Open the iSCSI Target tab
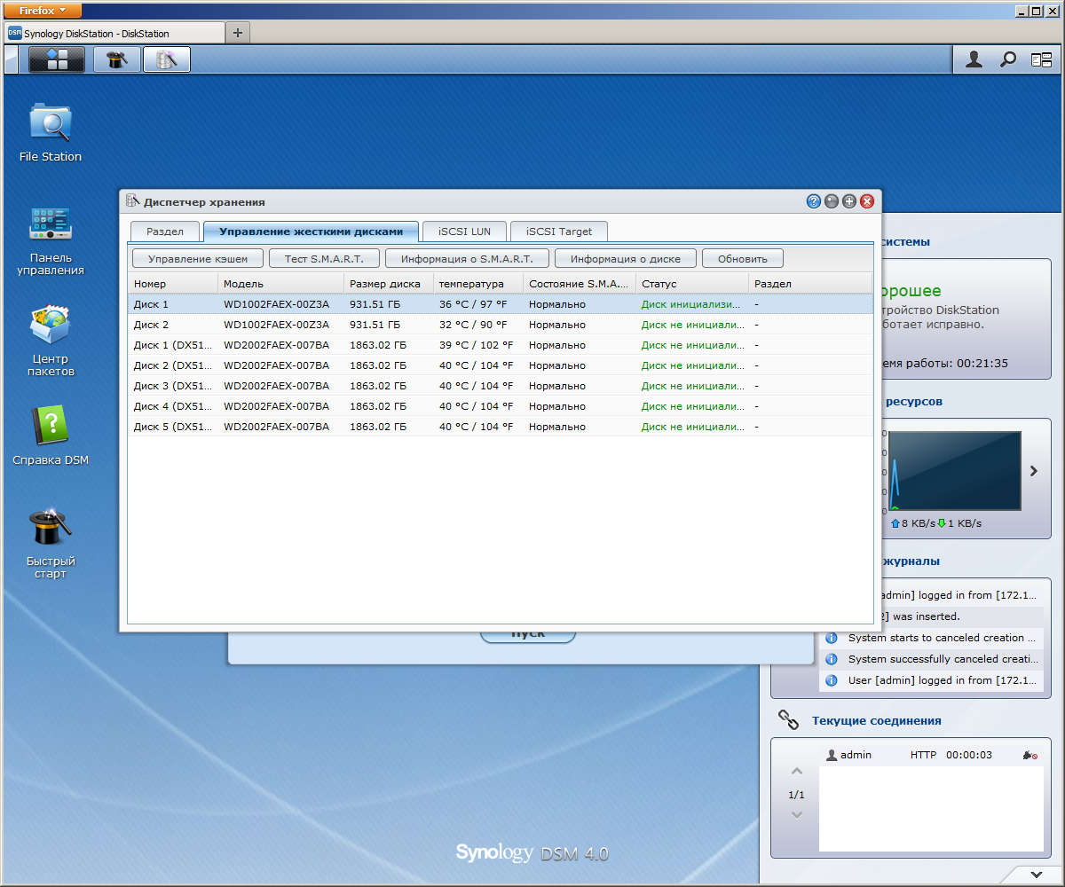The image size is (1065, 887). [558, 232]
